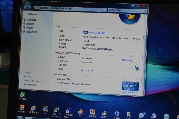Go to 控制面板 in the breadcrumb
The width and height of the screenshot is (179, 119).
pyautogui.click(x=44, y=8)
